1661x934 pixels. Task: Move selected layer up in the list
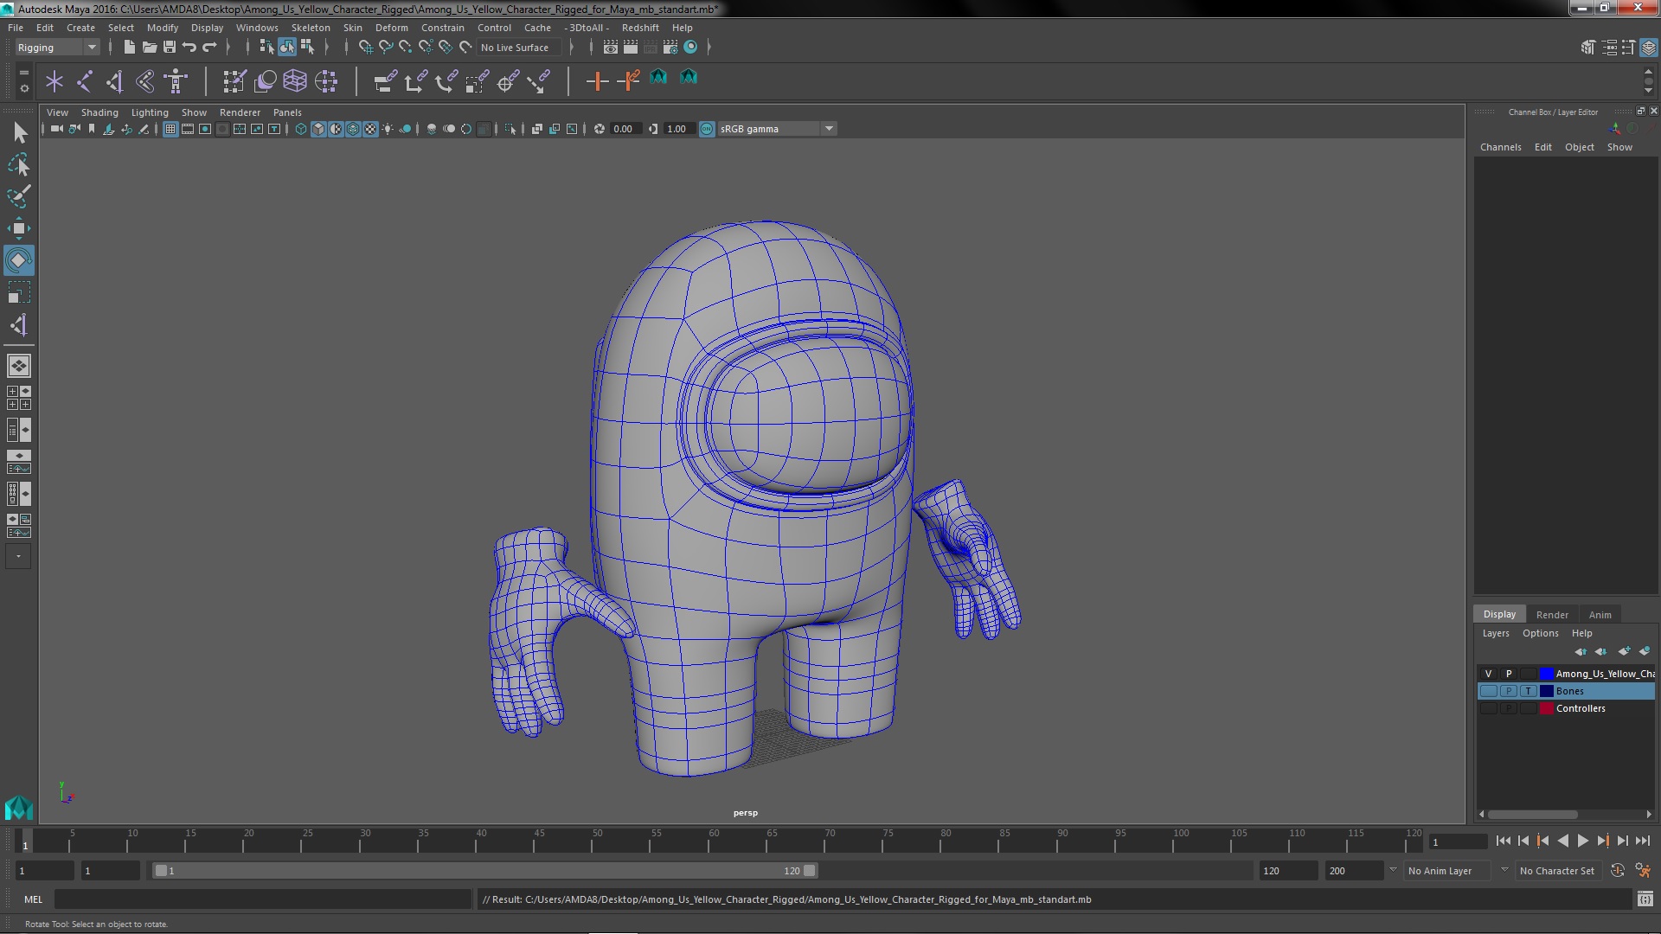[x=1581, y=651]
